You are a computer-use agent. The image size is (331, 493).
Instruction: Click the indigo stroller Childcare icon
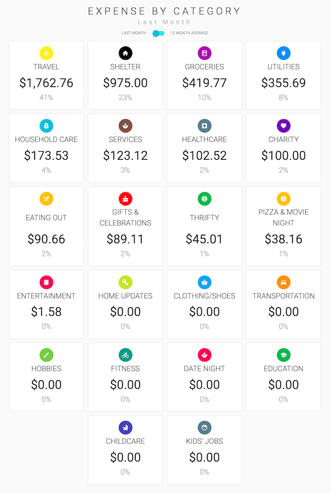pyautogui.click(x=125, y=427)
